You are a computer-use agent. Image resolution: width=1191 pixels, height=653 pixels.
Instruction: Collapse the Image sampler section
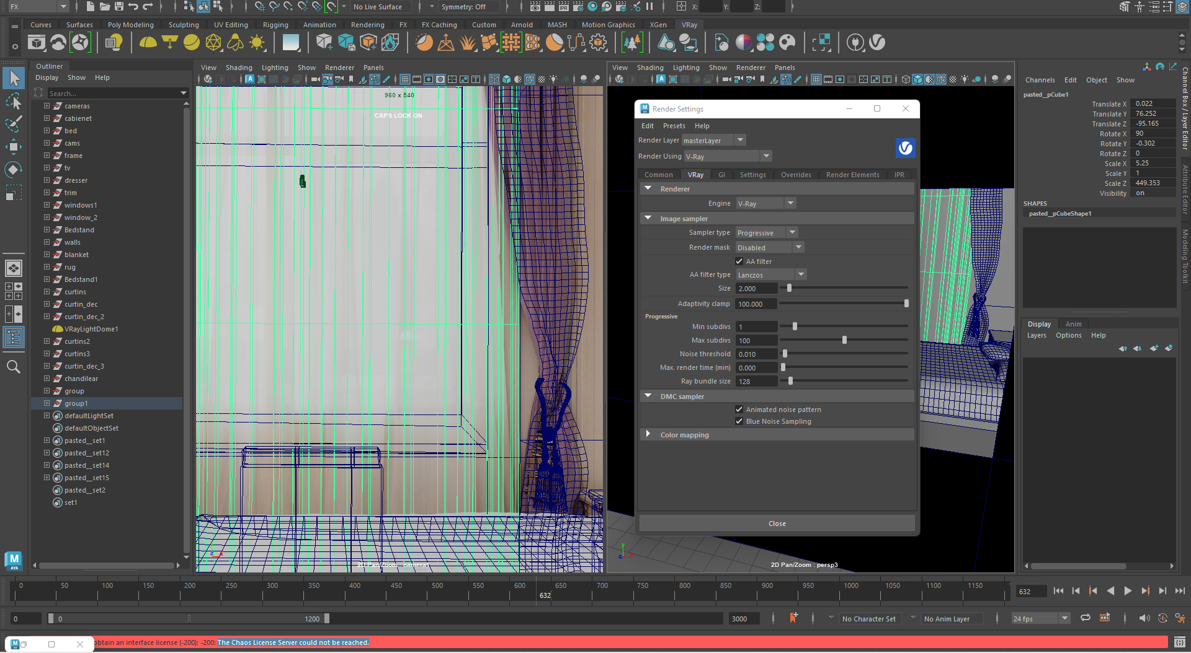click(x=648, y=219)
